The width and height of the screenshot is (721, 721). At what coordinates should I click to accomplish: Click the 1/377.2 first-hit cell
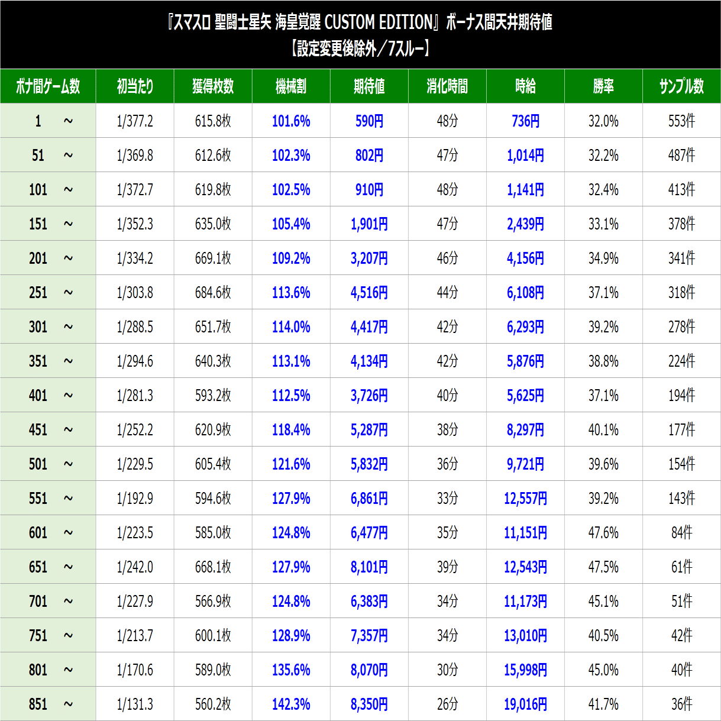tap(135, 121)
